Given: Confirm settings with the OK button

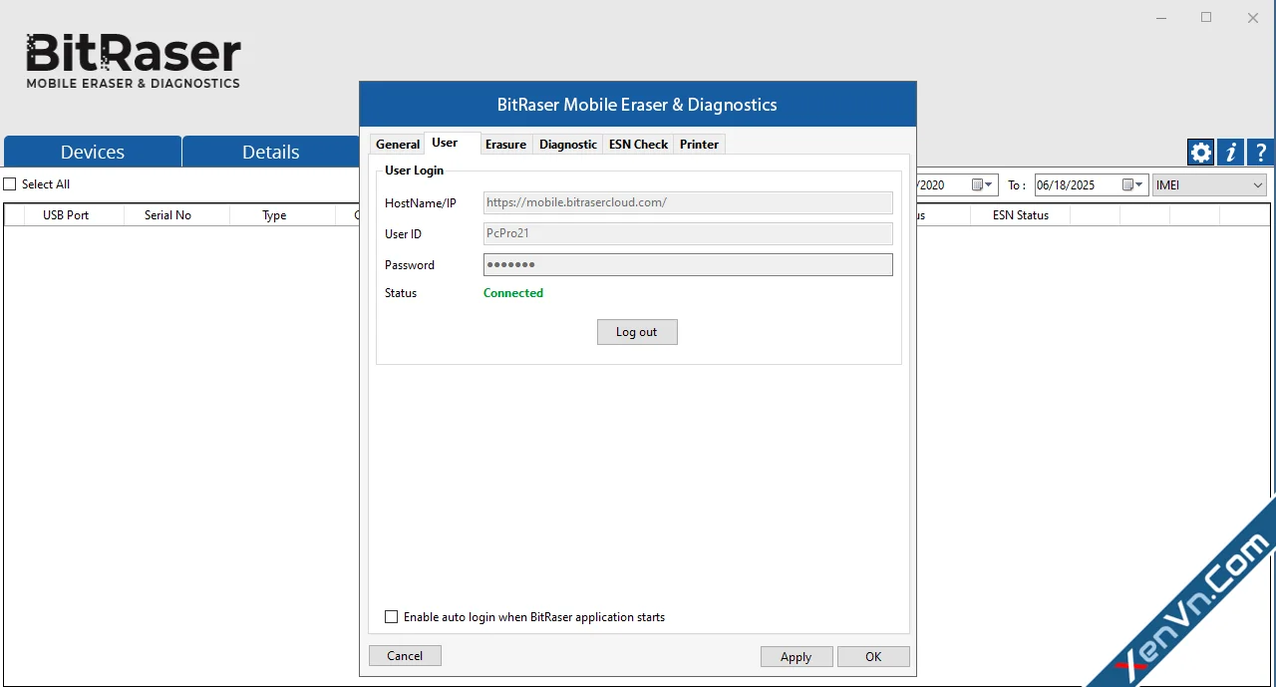Looking at the screenshot, I should point(873,657).
